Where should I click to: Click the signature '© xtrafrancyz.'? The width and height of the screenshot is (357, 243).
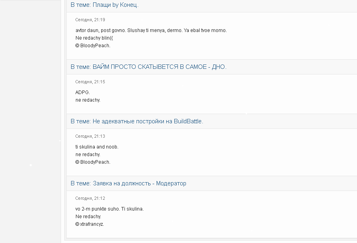[90, 224]
